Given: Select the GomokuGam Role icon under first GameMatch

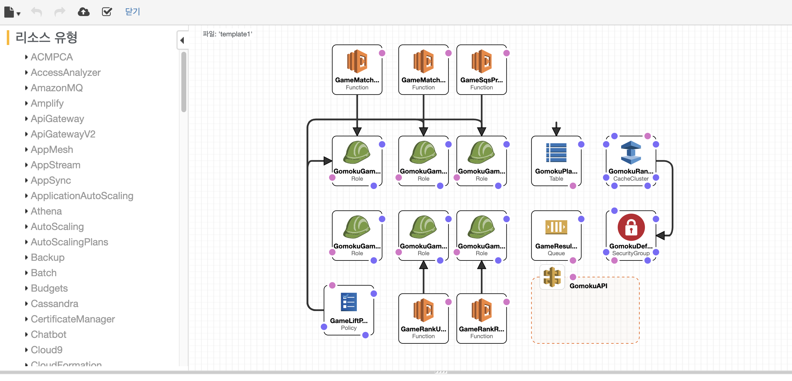Looking at the screenshot, I should click(x=357, y=152).
